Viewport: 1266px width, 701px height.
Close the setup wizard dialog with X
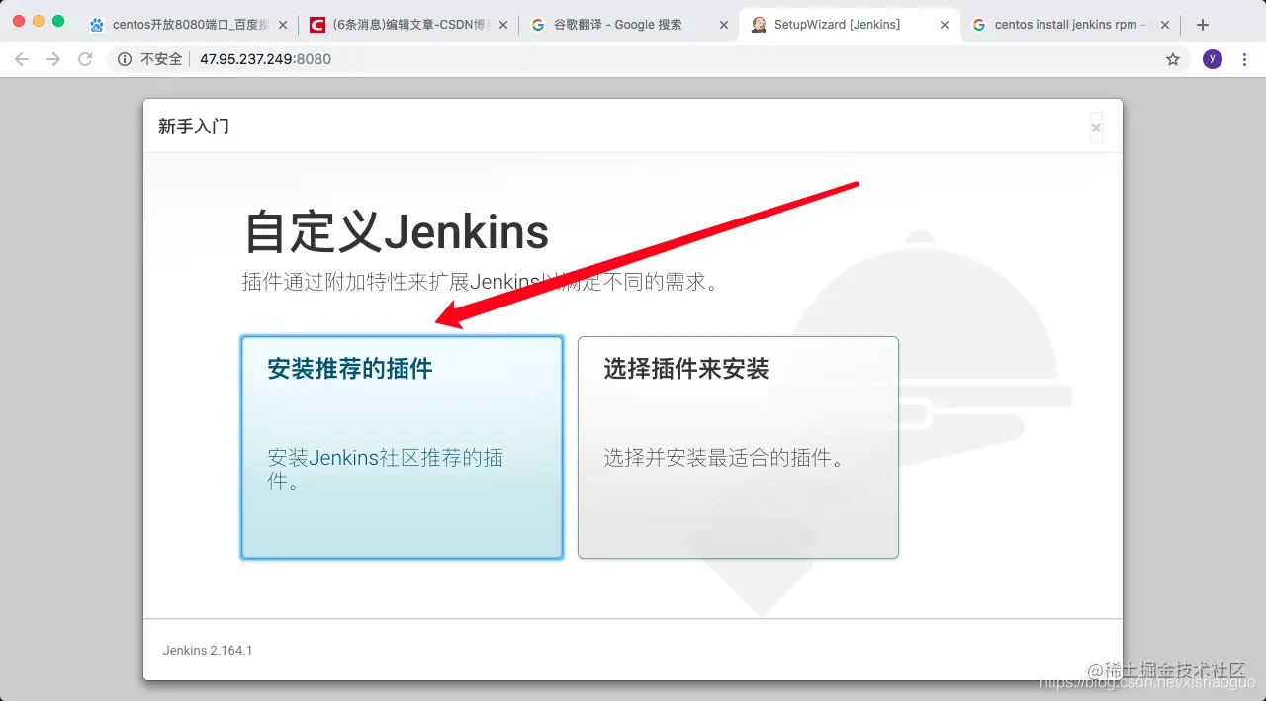(1096, 128)
